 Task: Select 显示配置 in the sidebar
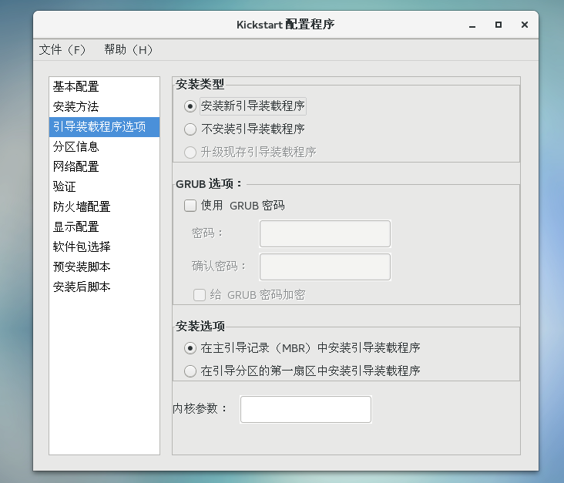pyautogui.click(x=104, y=227)
